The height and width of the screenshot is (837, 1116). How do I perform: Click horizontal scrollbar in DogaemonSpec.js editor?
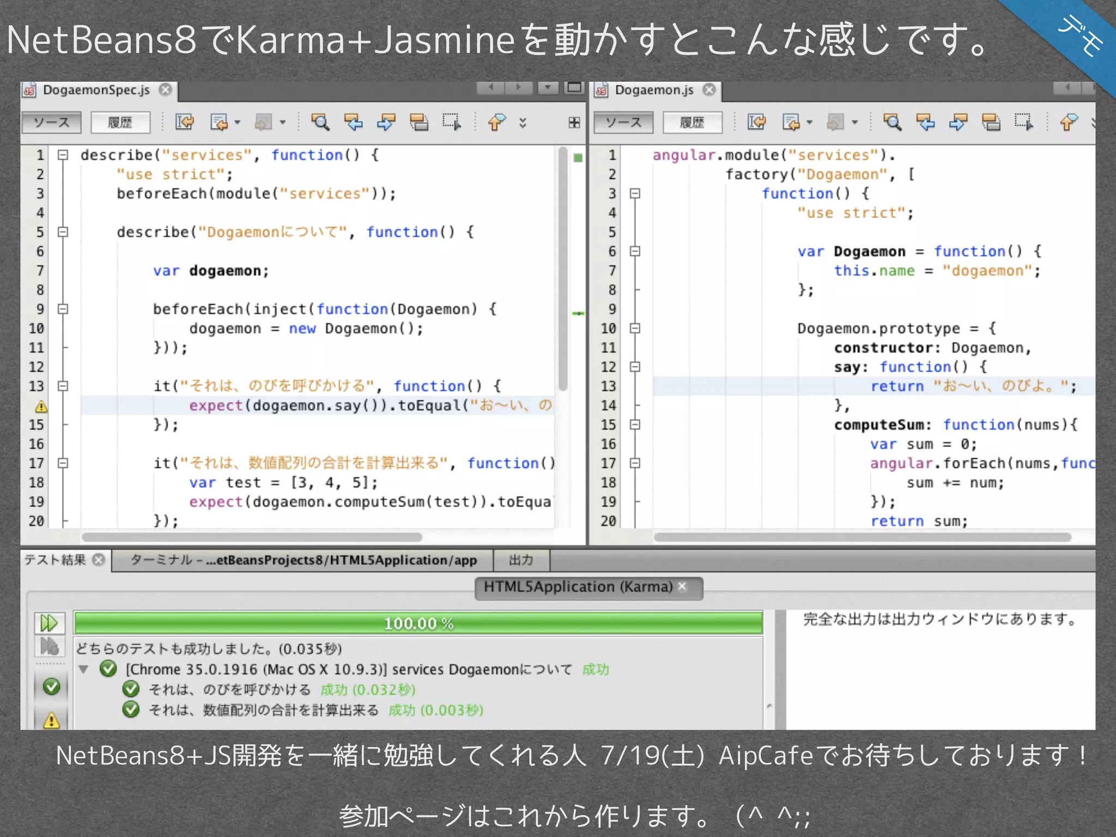click(252, 537)
